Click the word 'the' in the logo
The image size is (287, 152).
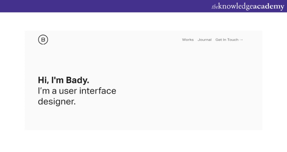215,7
